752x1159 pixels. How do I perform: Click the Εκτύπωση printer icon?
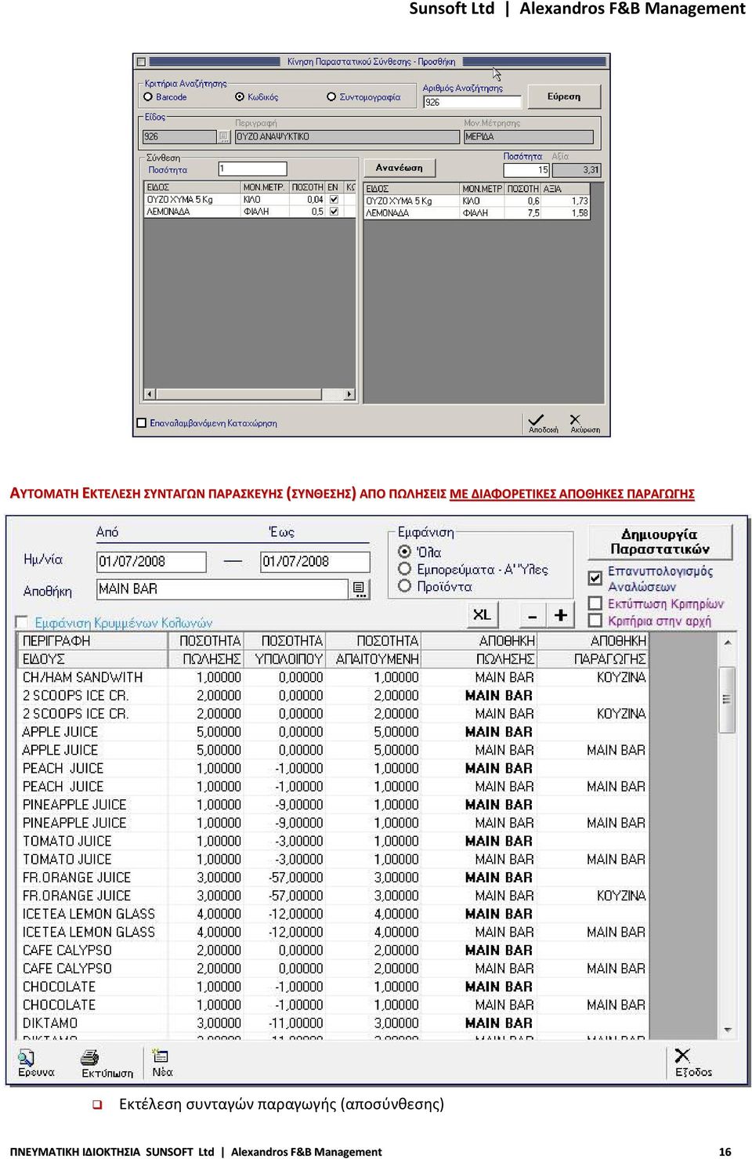coord(90,1058)
